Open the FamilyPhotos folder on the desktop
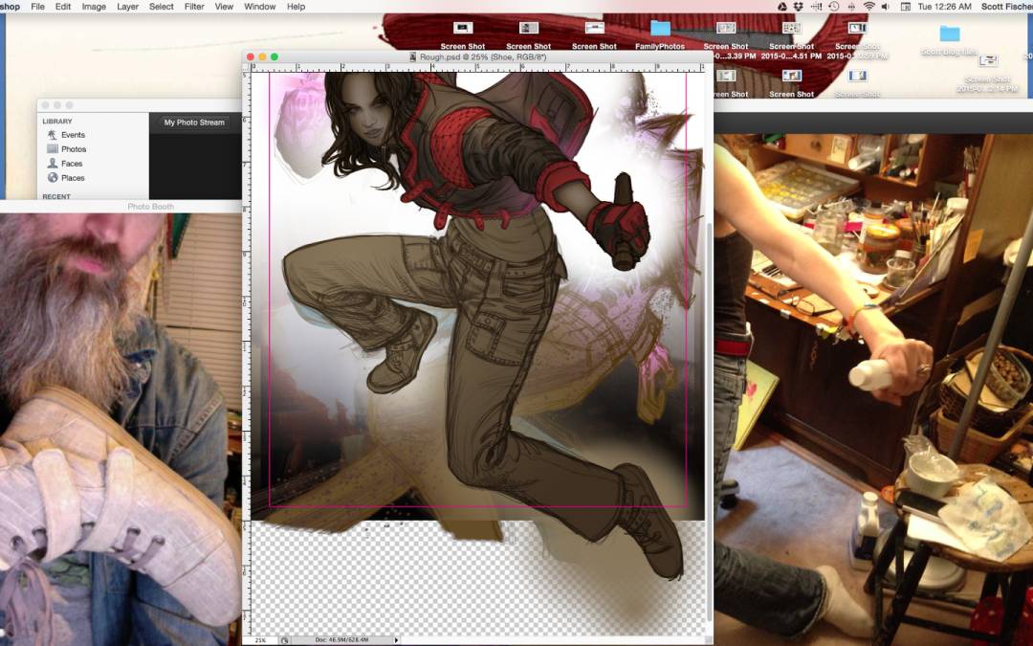The image size is (1033, 646). pos(660,33)
